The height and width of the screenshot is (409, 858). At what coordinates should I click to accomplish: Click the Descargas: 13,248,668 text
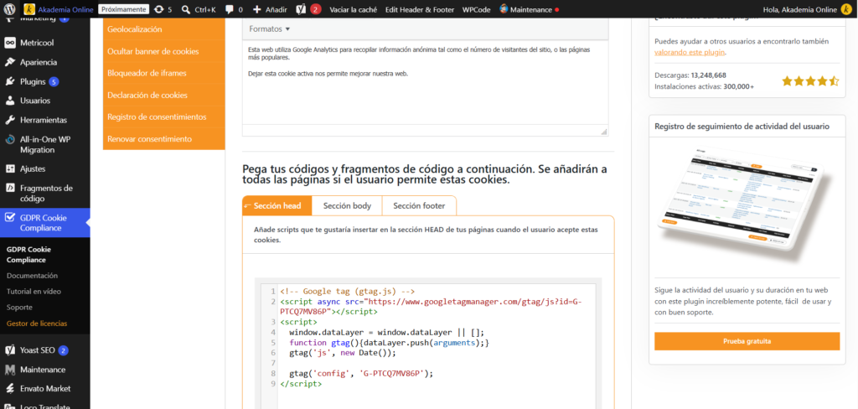click(690, 75)
